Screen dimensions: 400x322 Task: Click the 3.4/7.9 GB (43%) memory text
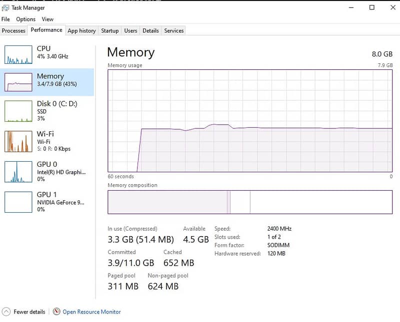[57, 84]
